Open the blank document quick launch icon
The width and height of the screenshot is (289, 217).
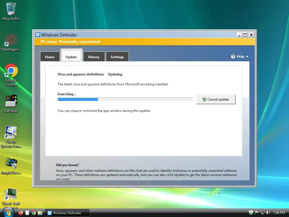point(27,213)
